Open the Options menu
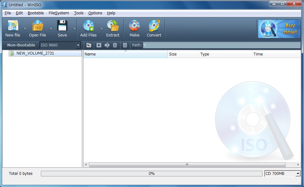 [x=95, y=13]
